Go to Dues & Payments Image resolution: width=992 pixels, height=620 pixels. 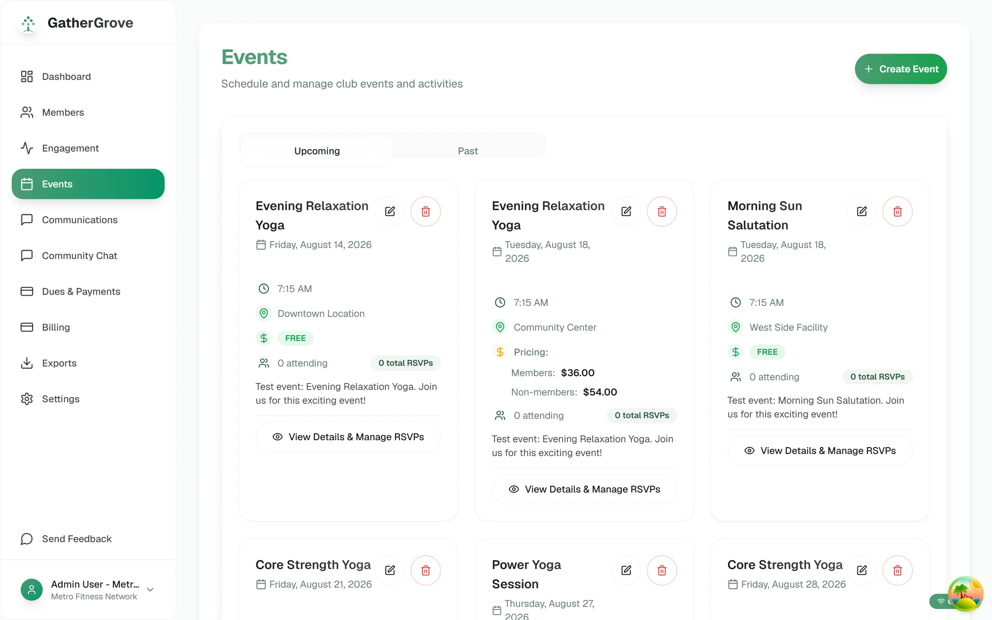88,291
